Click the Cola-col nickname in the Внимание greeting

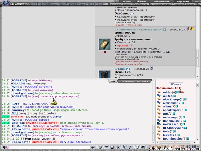[x=57, y=117]
